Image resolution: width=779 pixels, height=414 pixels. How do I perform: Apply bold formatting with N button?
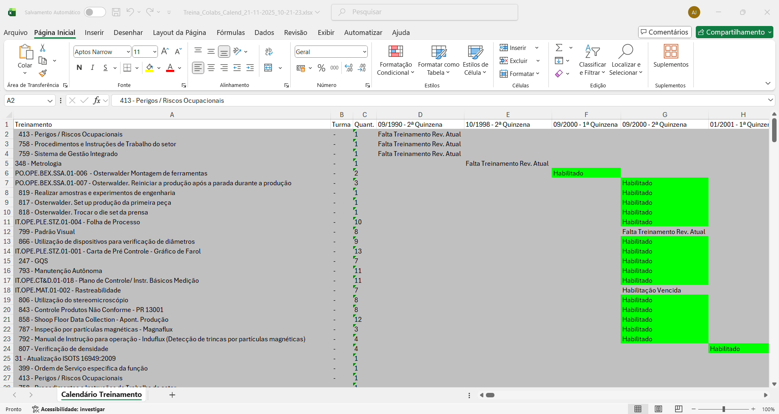pyautogui.click(x=79, y=68)
